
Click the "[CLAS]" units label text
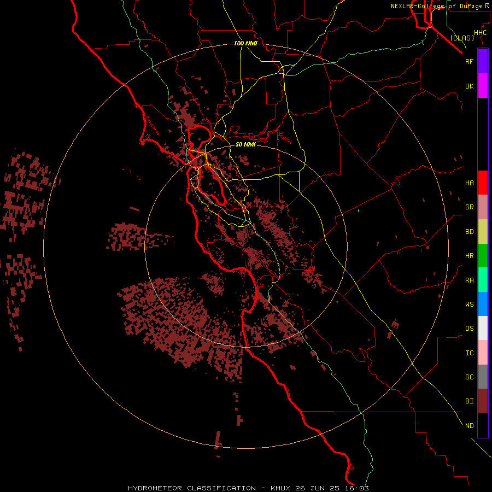[462, 38]
